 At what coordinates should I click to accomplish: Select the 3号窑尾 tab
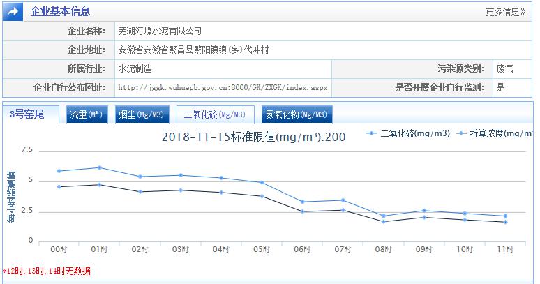point(27,114)
